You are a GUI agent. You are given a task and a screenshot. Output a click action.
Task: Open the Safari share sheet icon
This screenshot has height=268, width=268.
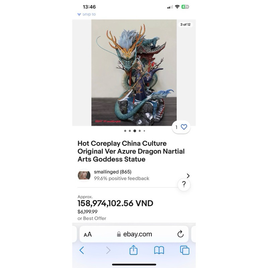click(133, 250)
